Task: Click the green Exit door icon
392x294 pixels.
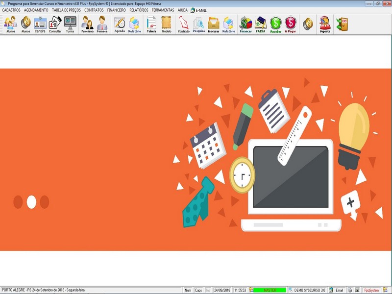Action: tap(342, 24)
